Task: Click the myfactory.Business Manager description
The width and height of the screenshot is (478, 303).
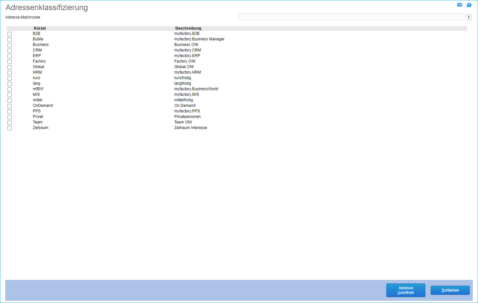Action: pyautogui.click(x=199, y=39)
